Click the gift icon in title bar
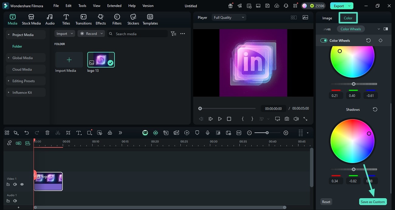This screenshot has height=210, width=395. 231,6
